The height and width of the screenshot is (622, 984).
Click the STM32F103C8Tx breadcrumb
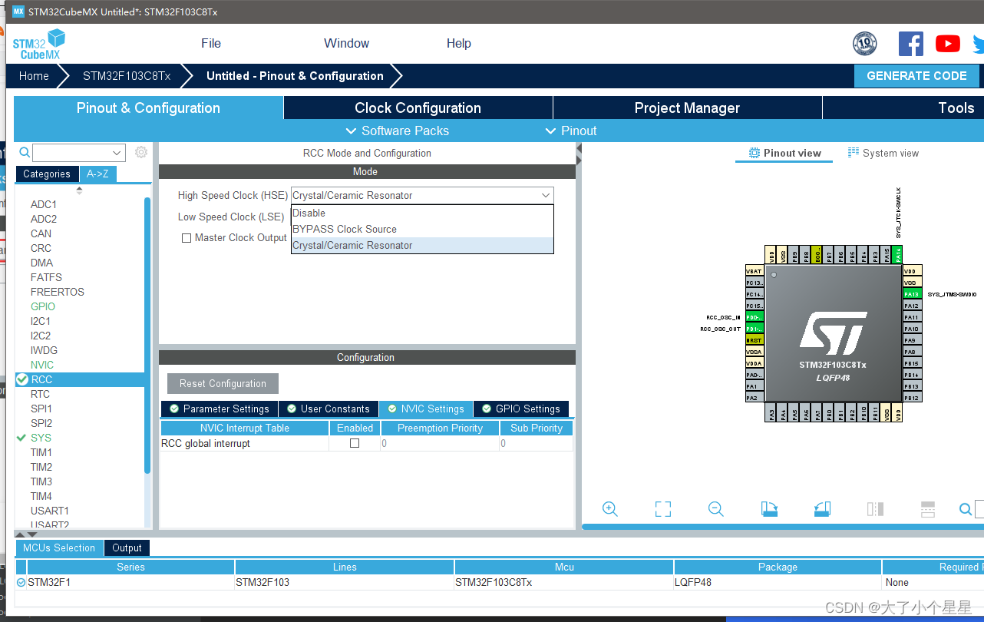tap(127, 75)
